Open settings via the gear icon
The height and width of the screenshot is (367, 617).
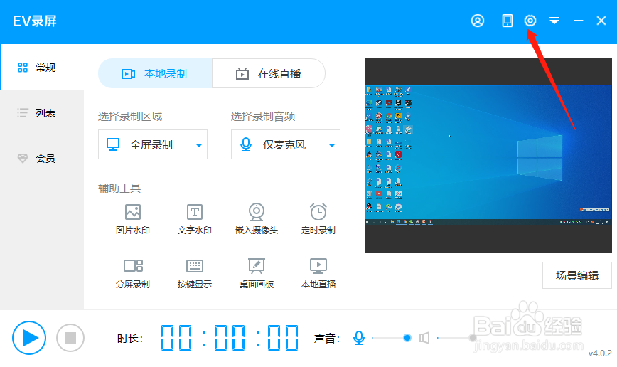[530, 21]
